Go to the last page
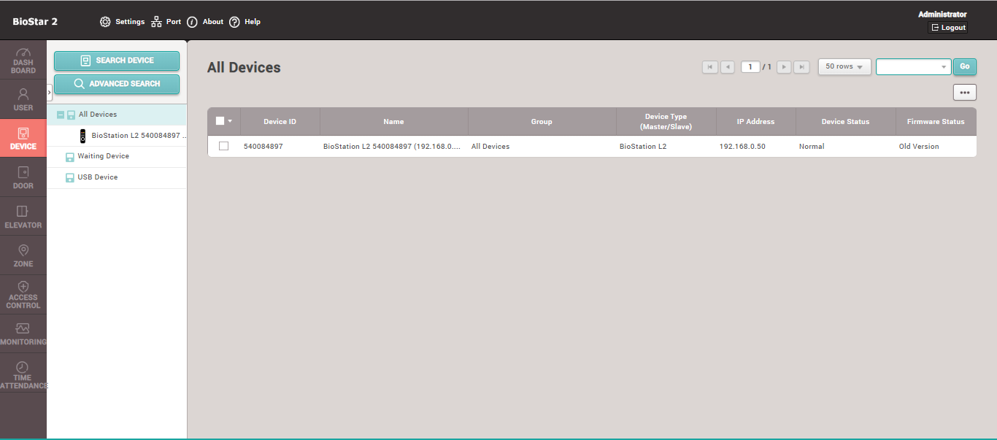 [801, 67]
